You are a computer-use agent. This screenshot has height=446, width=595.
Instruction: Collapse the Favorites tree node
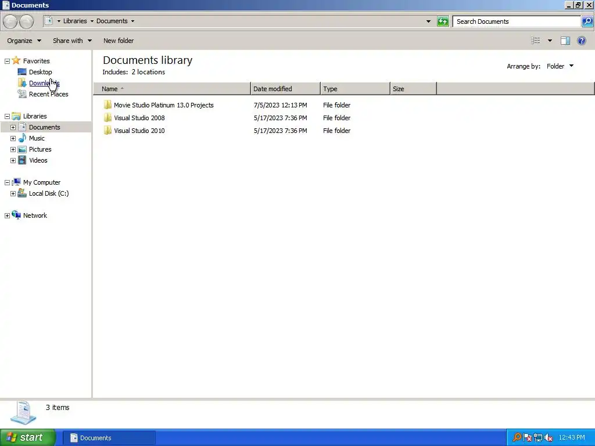7,60
